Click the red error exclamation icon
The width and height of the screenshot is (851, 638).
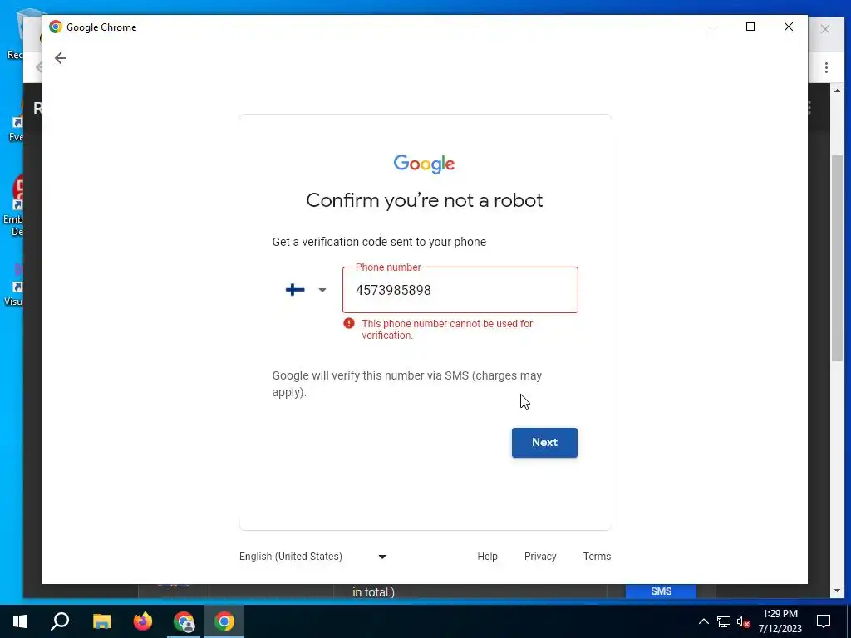(348, 323)
